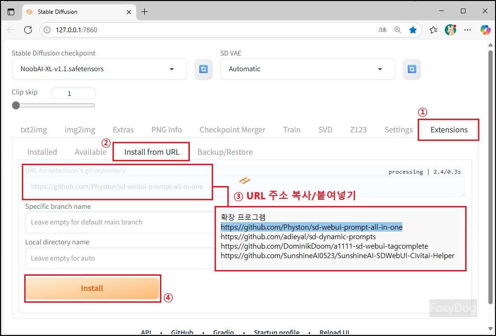496x336 pixels.
Task: Open the Stable Diffusion checkpoint dropdown
Action: [99, 69]
